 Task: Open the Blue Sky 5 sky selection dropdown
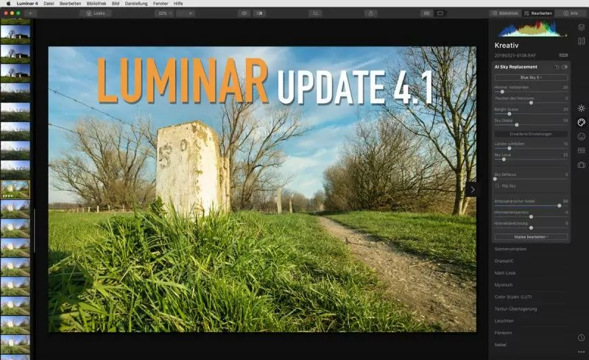[x=531, y=77]
